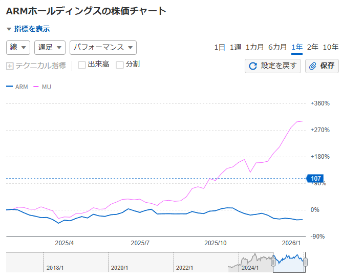Click the plus icon beside テクニカル指標
Image resolution: width=342 pixels, height=279 pixels.
click(x=10, y=66)
